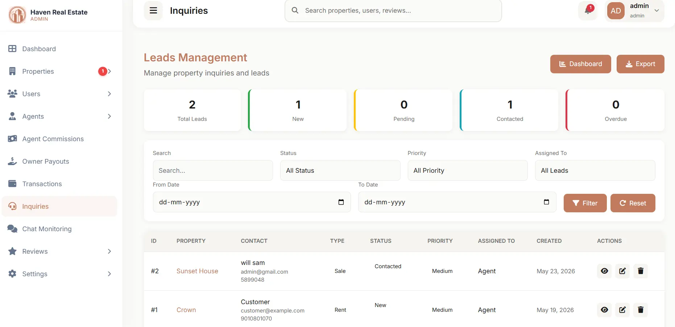Click the Contacted leads stat card
The width and height of the screenshot is (675, 327).
(509, 110)
